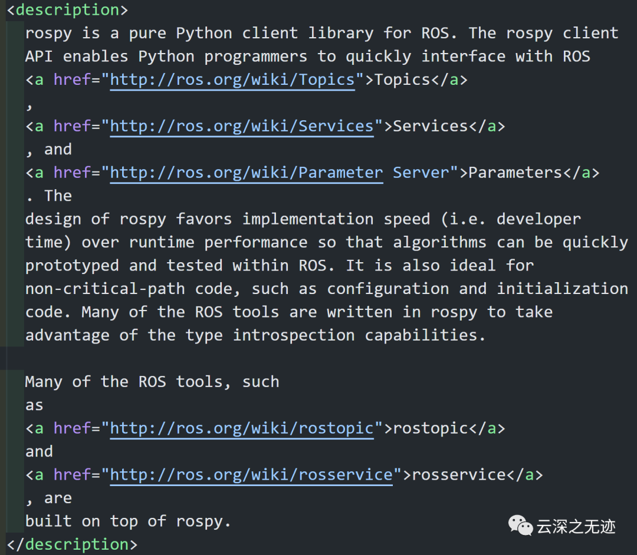This screenshot has width=637, height=555.
Task: Click the line 'advantage of the type introspection'
Action: [255, 335]
